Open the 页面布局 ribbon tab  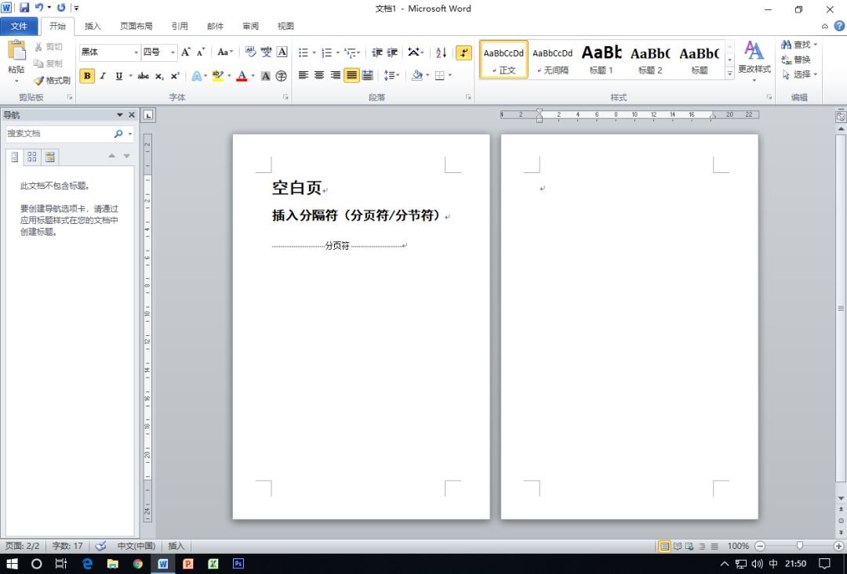(x=136, y=26)
